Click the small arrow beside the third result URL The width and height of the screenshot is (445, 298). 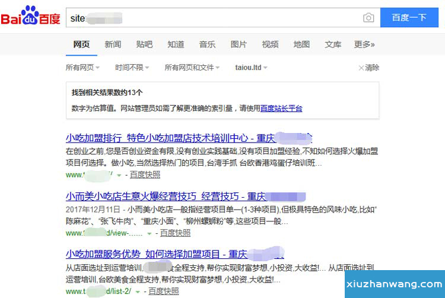(x=138, y=291)
